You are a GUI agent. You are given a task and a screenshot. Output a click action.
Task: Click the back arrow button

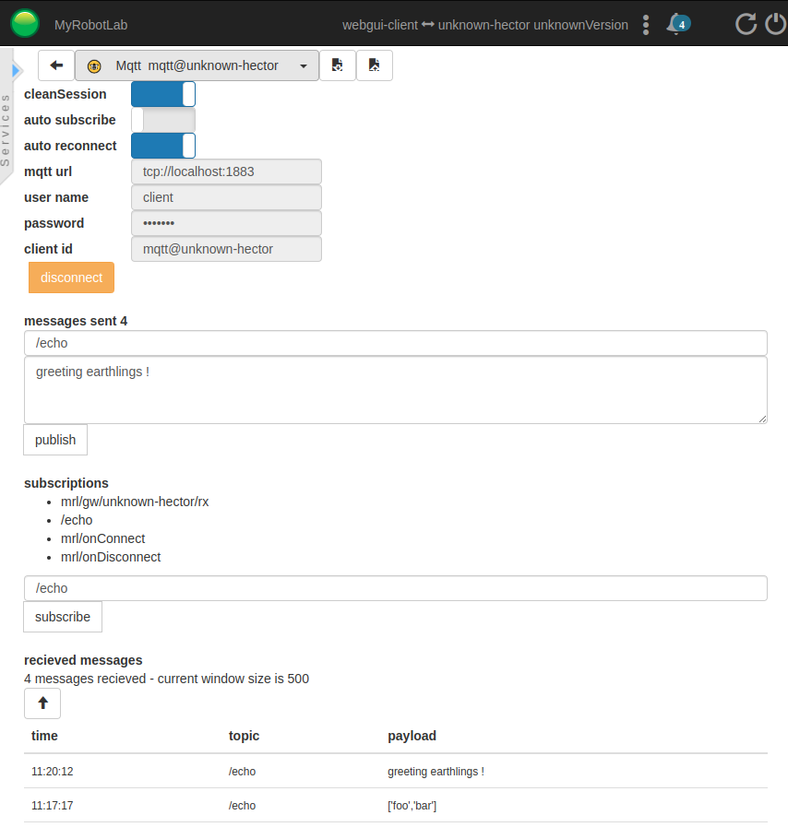point(56,65)
